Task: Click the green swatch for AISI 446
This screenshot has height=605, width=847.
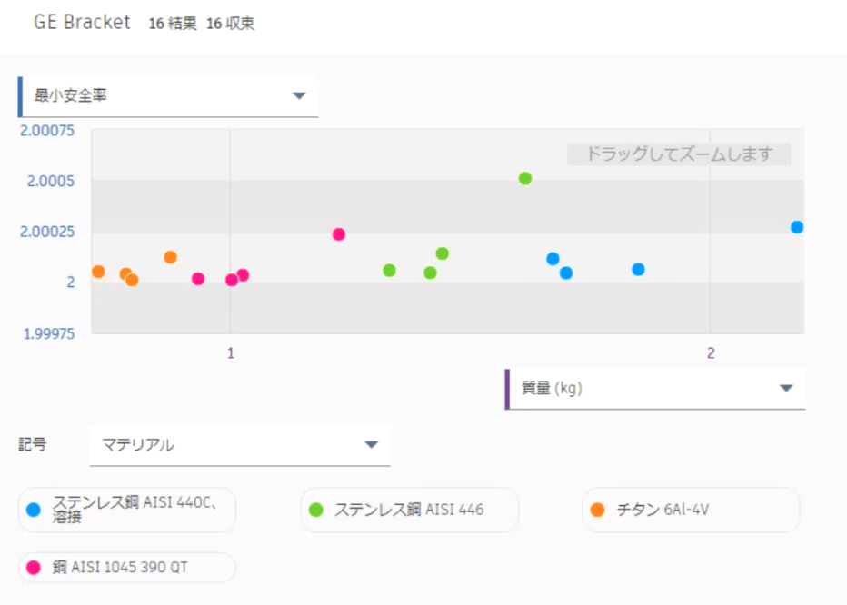Action: pos(315,510)
